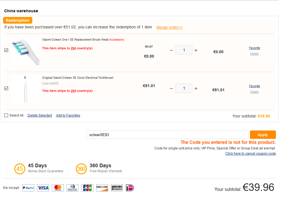The height and width of the screenshot is (197, 282).
Task: Click the Diners Club icon
Action: coord(72,188)
